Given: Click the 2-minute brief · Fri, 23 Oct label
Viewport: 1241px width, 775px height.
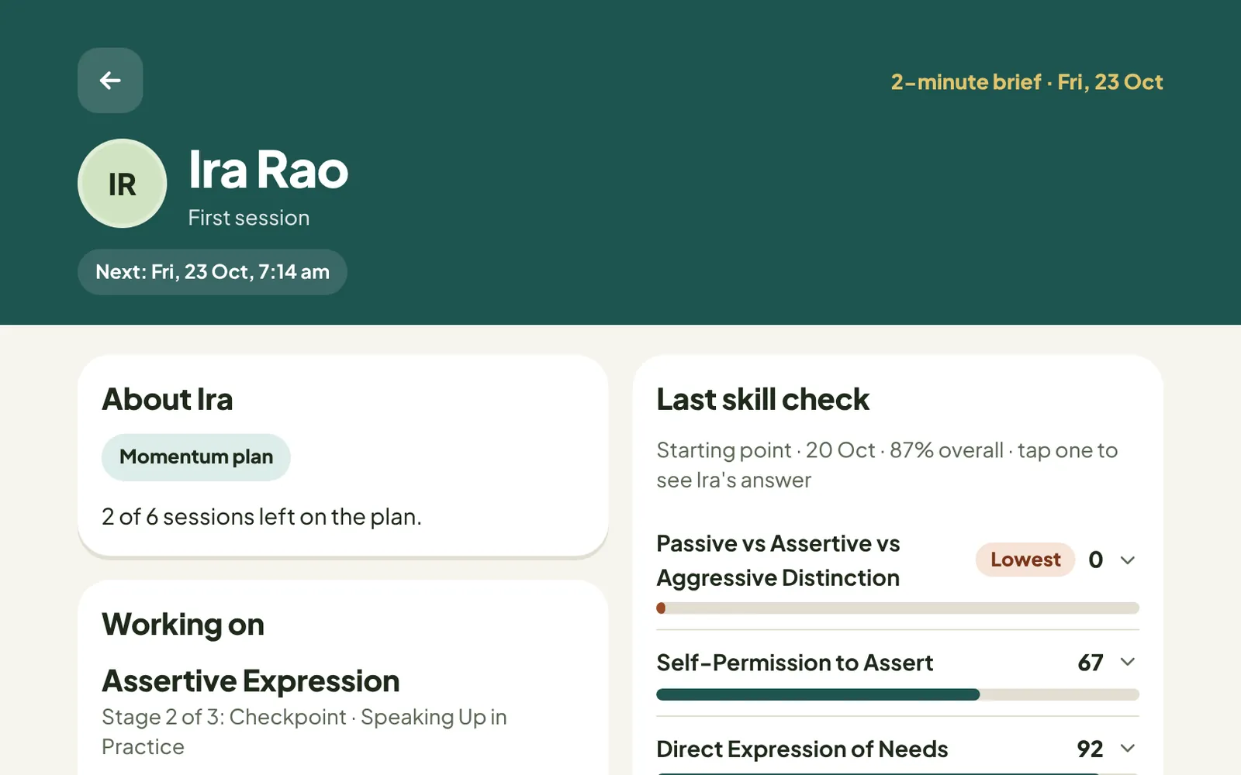Looking at the screenshot, I should click(x=1027, y=82).
